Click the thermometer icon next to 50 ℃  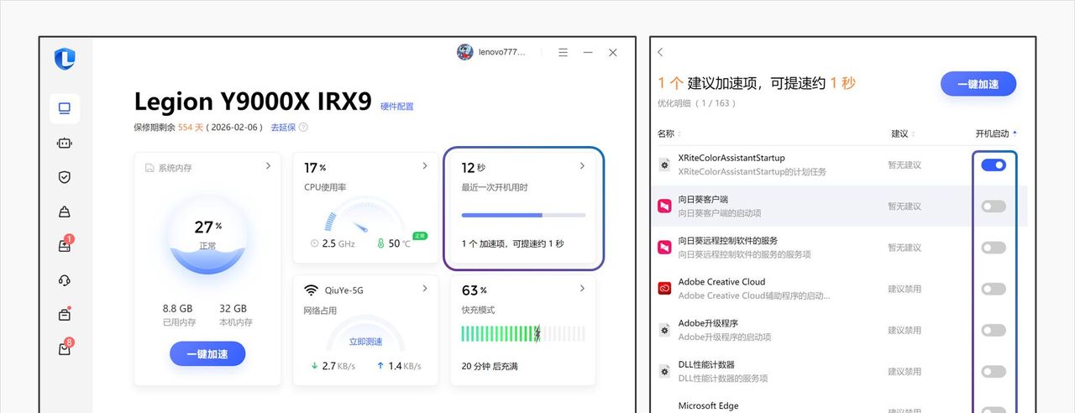(x=380, y=243)
